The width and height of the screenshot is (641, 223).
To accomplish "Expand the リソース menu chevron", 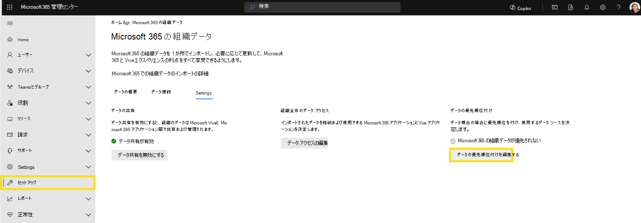I will [88, 119].
